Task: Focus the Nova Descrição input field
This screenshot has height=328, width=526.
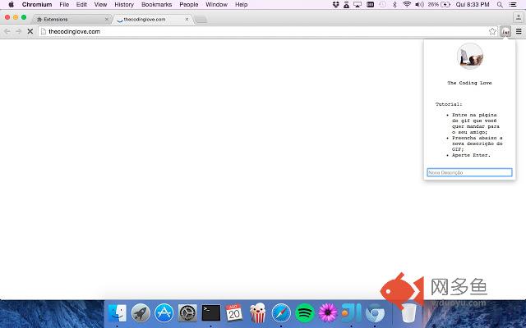Action: (x=469, y=172)
